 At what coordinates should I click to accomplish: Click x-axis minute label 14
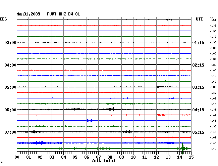point(180,157)
